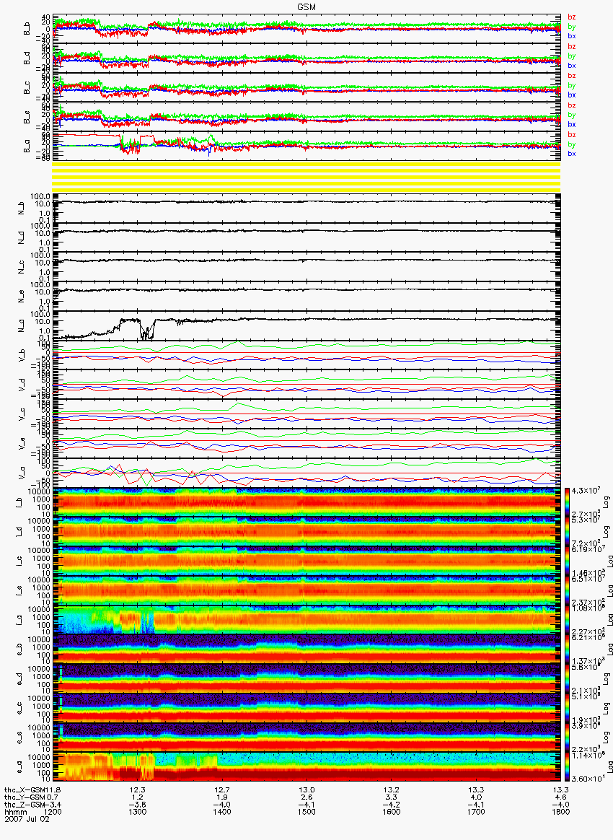Select the blue bx legend label beside B_b
613x840 pixels.
coord(572,36)
